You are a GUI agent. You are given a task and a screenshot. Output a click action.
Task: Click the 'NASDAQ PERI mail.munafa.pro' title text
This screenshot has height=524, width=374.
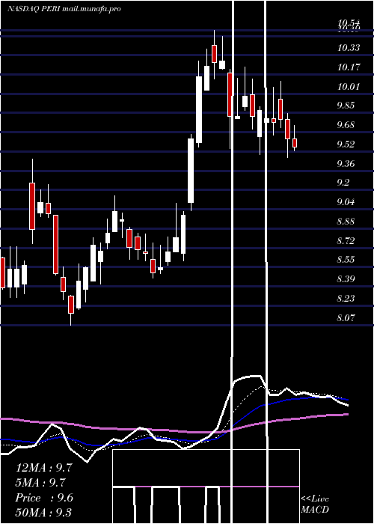[x=64, y=9]
